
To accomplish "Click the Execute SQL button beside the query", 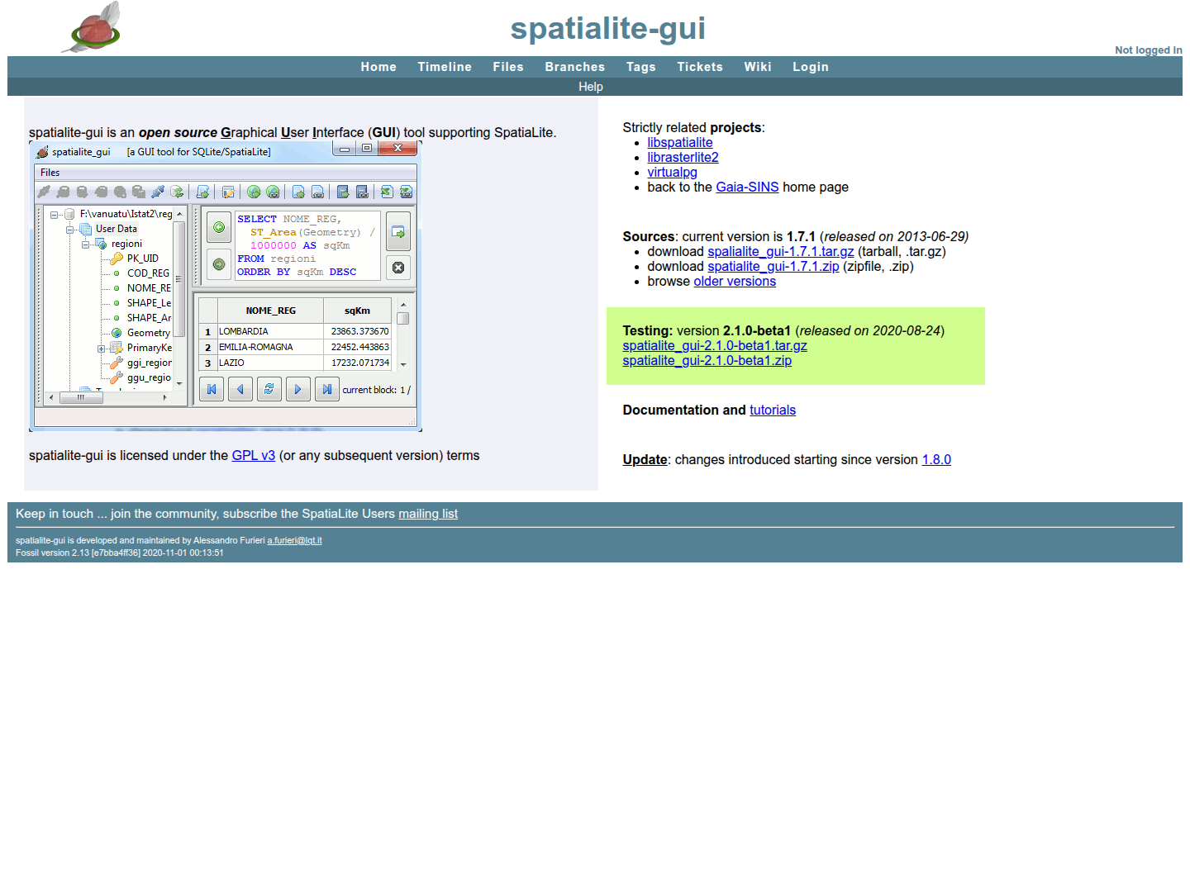I will [398, 232].
